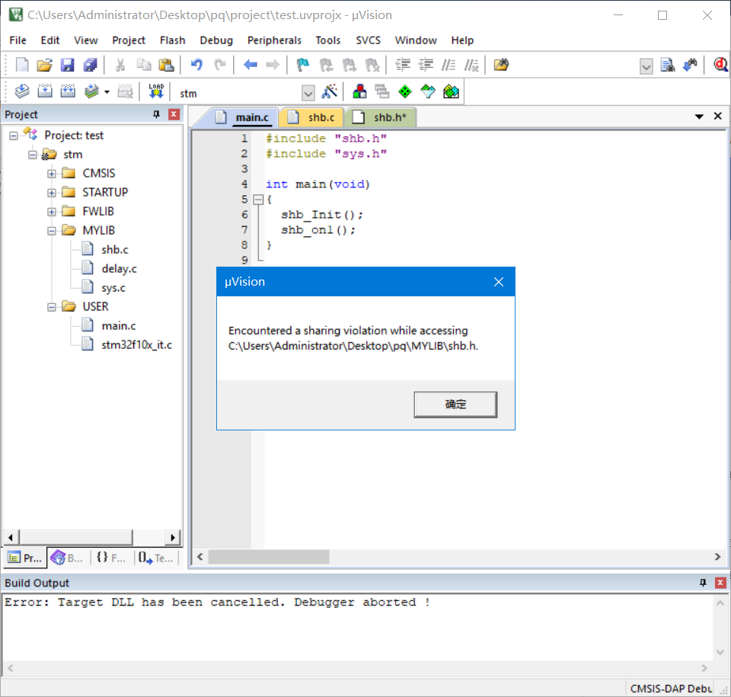Screen dimensions: 731x697
Task: Open Manage Project Items with the colored blocks icon
Action: click(359, 91)
